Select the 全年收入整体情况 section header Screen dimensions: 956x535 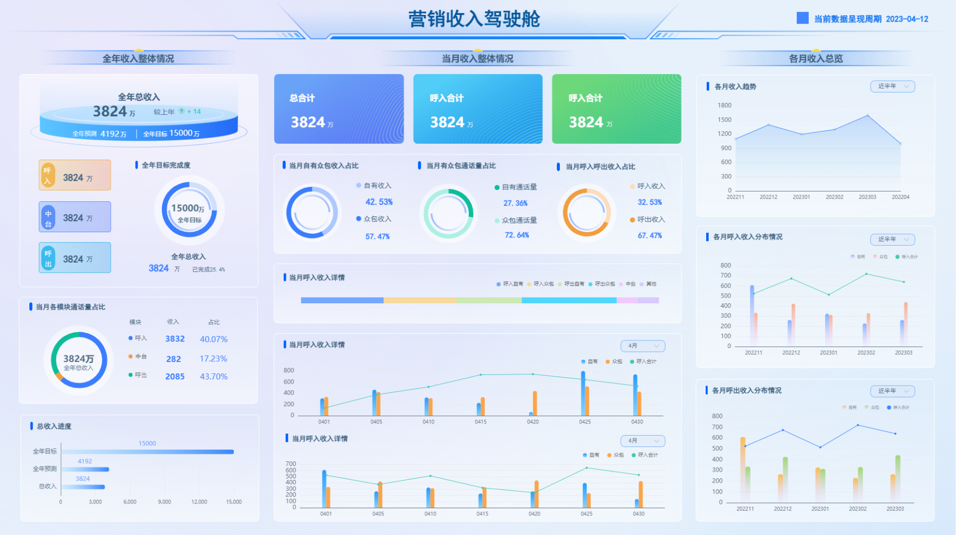click(x=138, y=58)
